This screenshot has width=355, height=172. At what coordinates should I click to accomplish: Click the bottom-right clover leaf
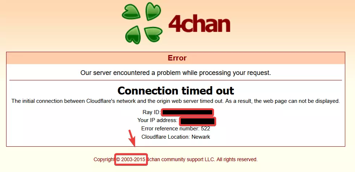[x=153, y=33]
